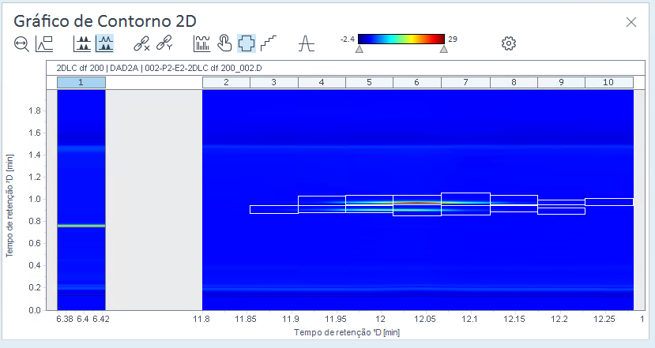Select the highlighted outlined-peaks display mode icon
655x348 pixels.
click(x=104, y=43)
